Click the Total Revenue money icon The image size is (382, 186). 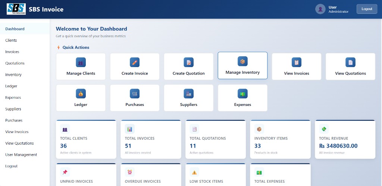324,129
